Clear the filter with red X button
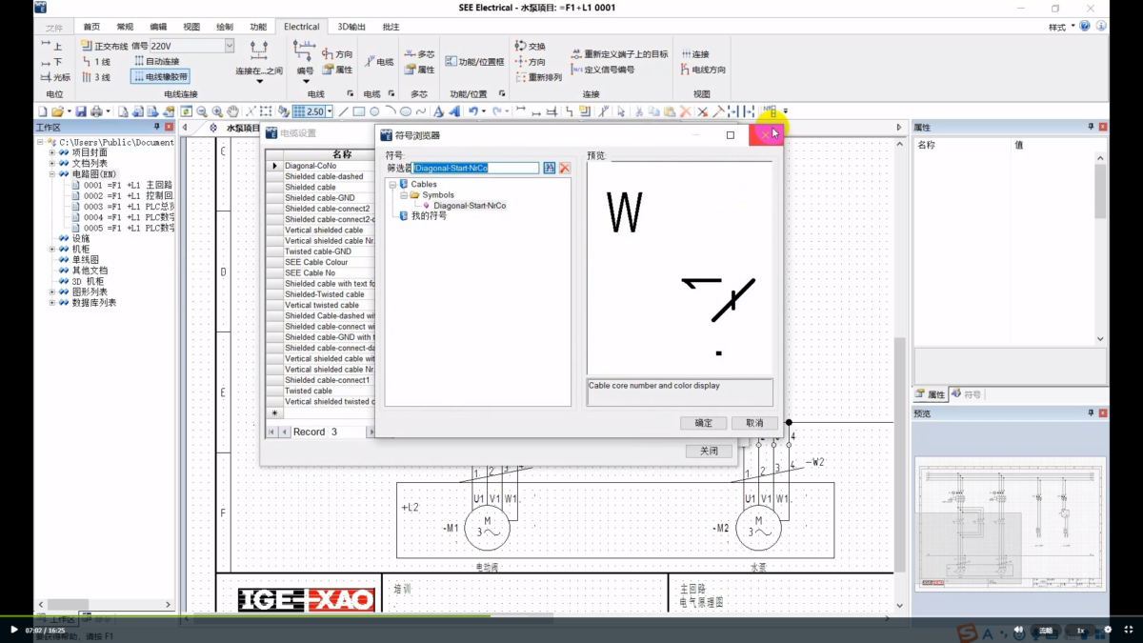1143x643 pixels. click(565, 168)
